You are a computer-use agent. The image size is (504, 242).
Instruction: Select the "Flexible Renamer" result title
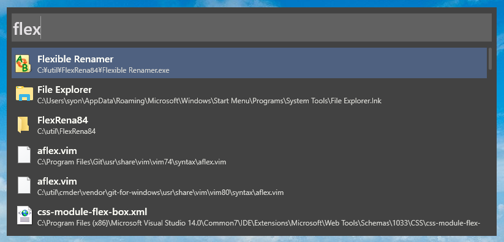point(75,59)
